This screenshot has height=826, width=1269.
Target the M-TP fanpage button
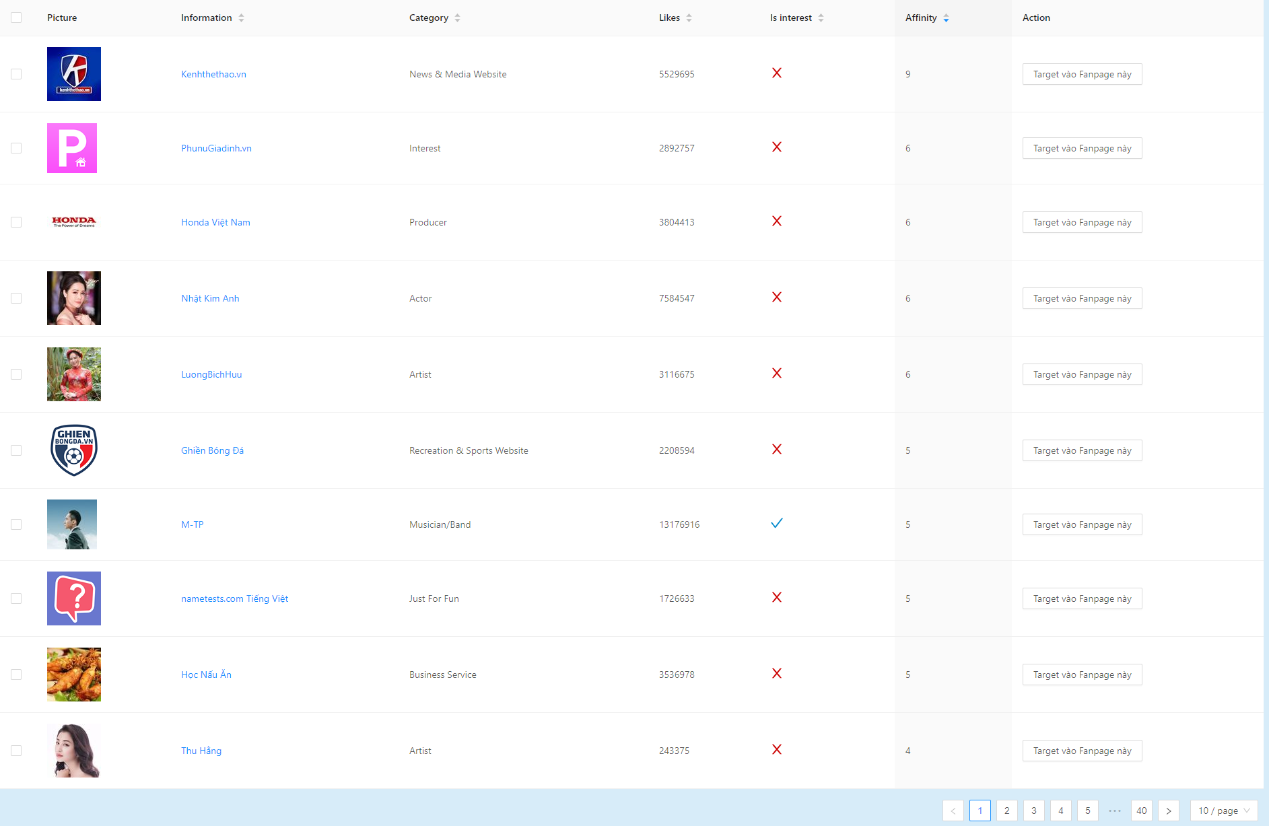(1083, 524)
